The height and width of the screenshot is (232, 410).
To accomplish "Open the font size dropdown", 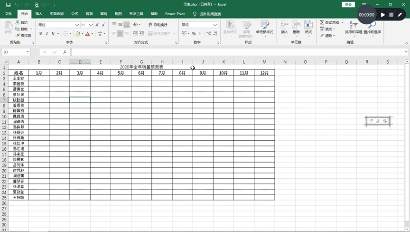I will coord(91,25).
